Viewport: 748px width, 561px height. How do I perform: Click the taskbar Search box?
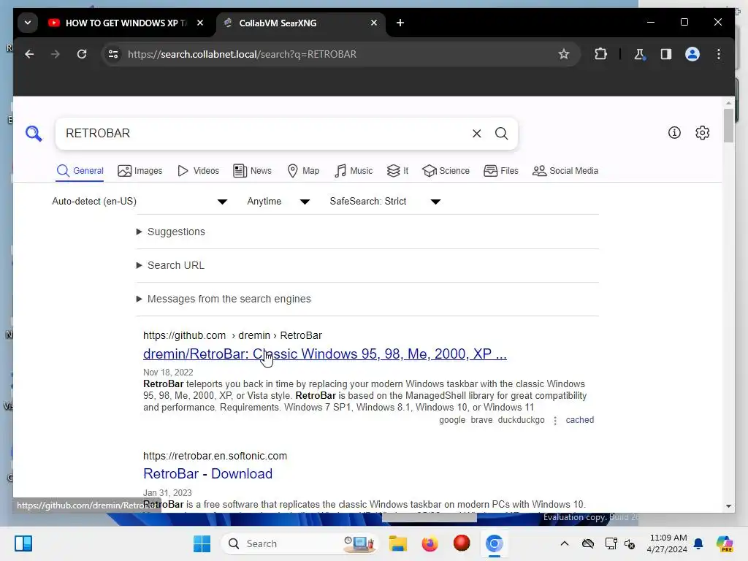point(299,543)
